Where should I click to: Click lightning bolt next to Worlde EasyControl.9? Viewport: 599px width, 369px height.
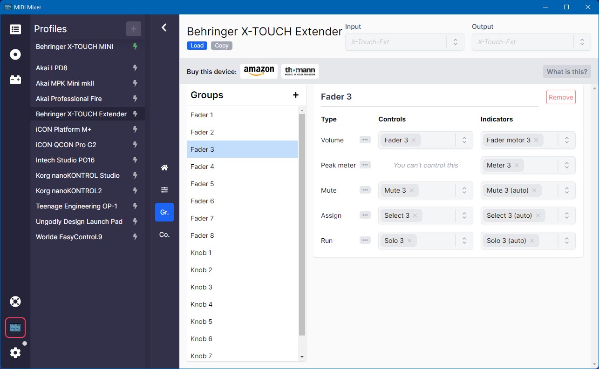click(135, 237)
